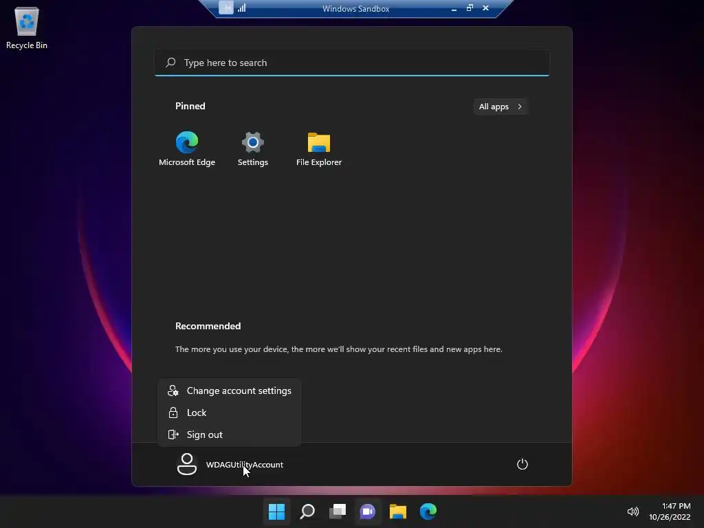Open the Chat app on the taskbar
Viewport: 704px width, 528px height.
point(368,511)
